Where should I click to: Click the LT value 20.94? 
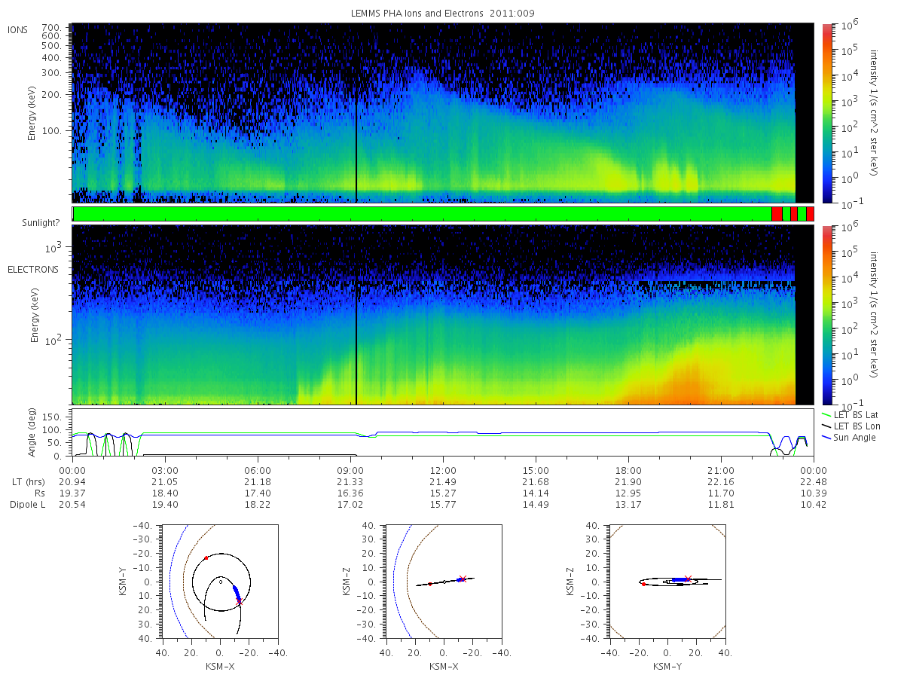72,481
